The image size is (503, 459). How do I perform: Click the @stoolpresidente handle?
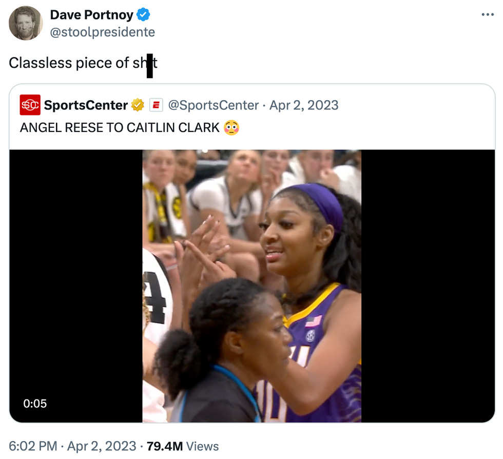(102, 32)
